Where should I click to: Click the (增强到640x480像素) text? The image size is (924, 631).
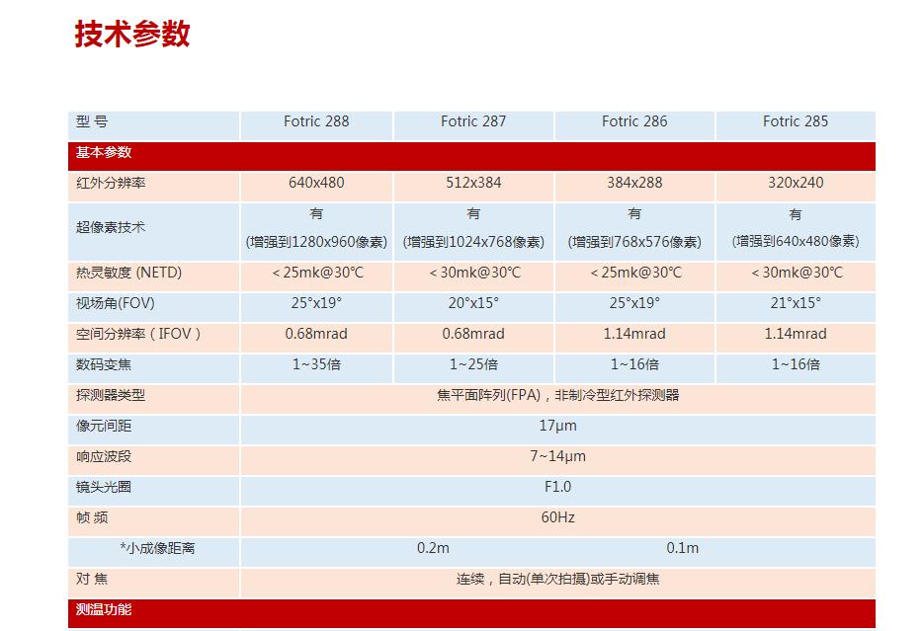point(796,241)
